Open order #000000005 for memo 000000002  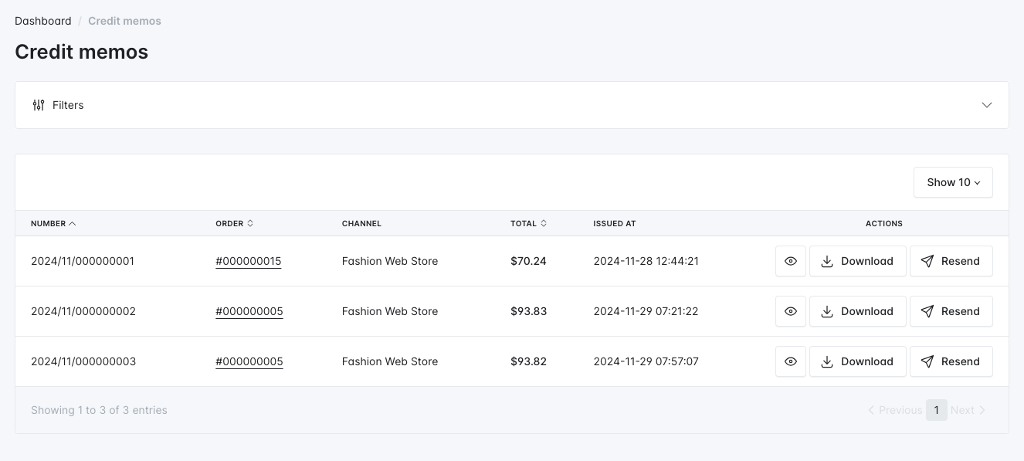(x=249, y=311)
